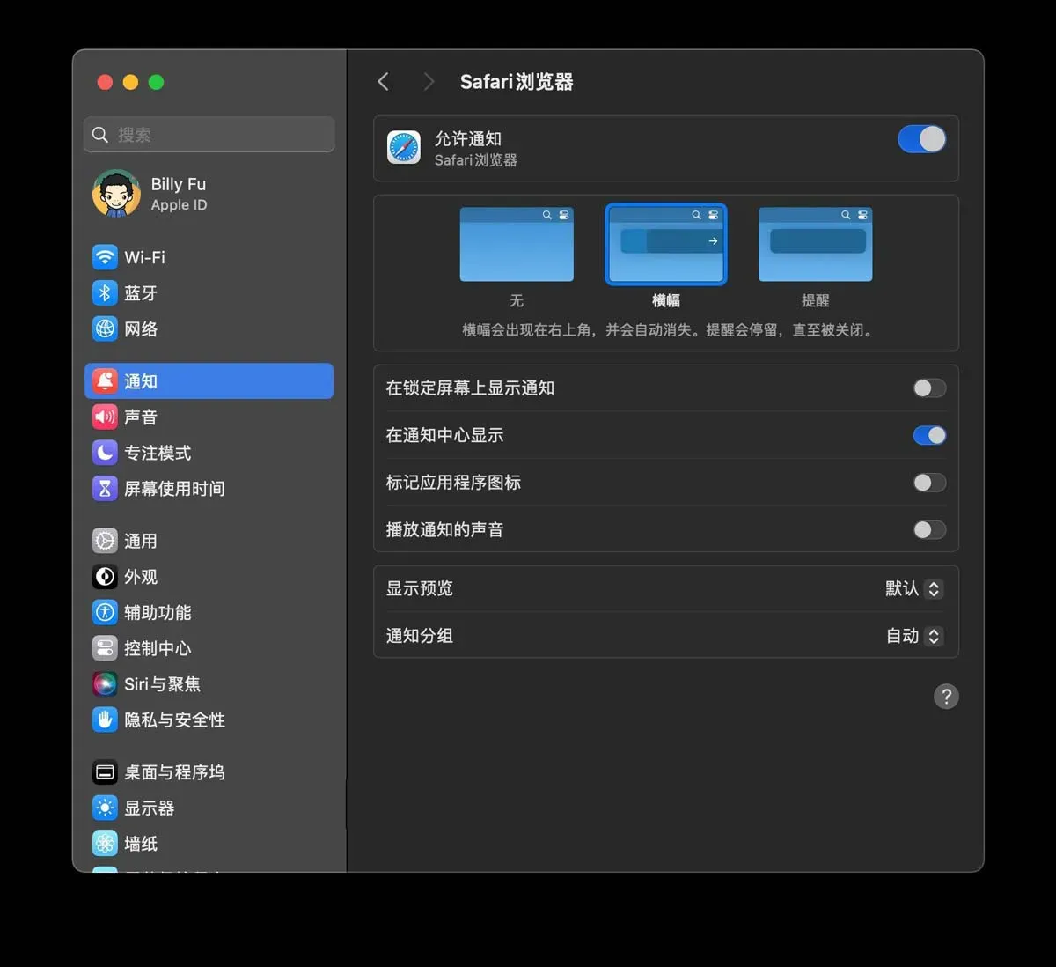Click the Wi-Fi icon in sidebar
The width and height of the screenshot is (1056, 967).
click(105, 257)
